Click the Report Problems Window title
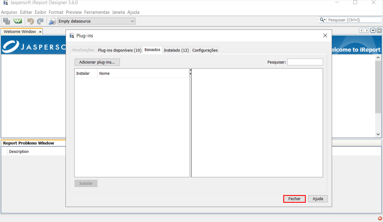383x222 pixels. [29, 143]
